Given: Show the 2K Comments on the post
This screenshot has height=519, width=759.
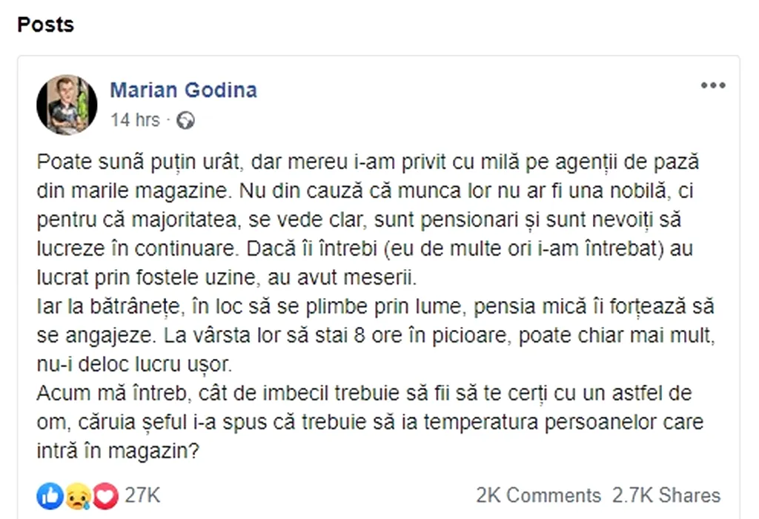Looking at the screenshot, I should click(538, 495).
